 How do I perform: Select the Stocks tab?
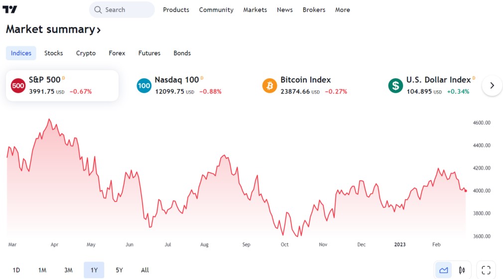tap(54, 53)
